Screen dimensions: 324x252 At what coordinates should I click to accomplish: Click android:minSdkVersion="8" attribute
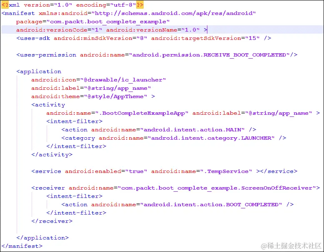coord(100,38)
